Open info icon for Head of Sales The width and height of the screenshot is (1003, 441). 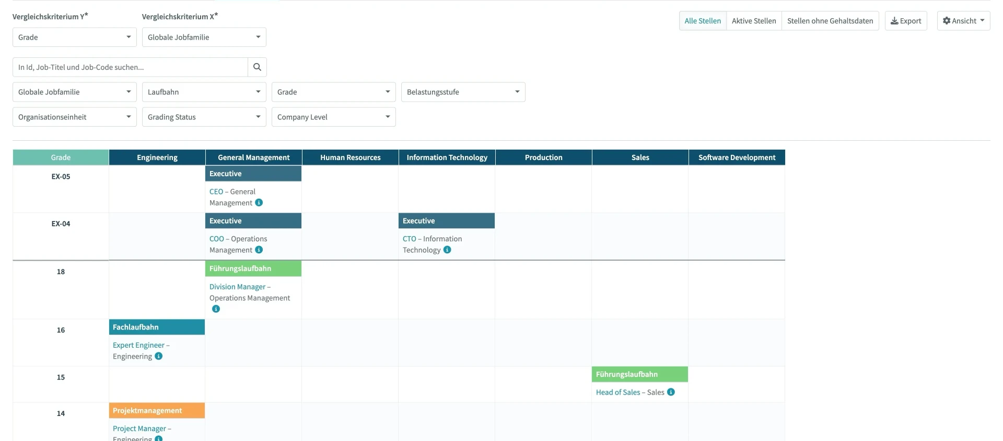click(x=671, y=392)
